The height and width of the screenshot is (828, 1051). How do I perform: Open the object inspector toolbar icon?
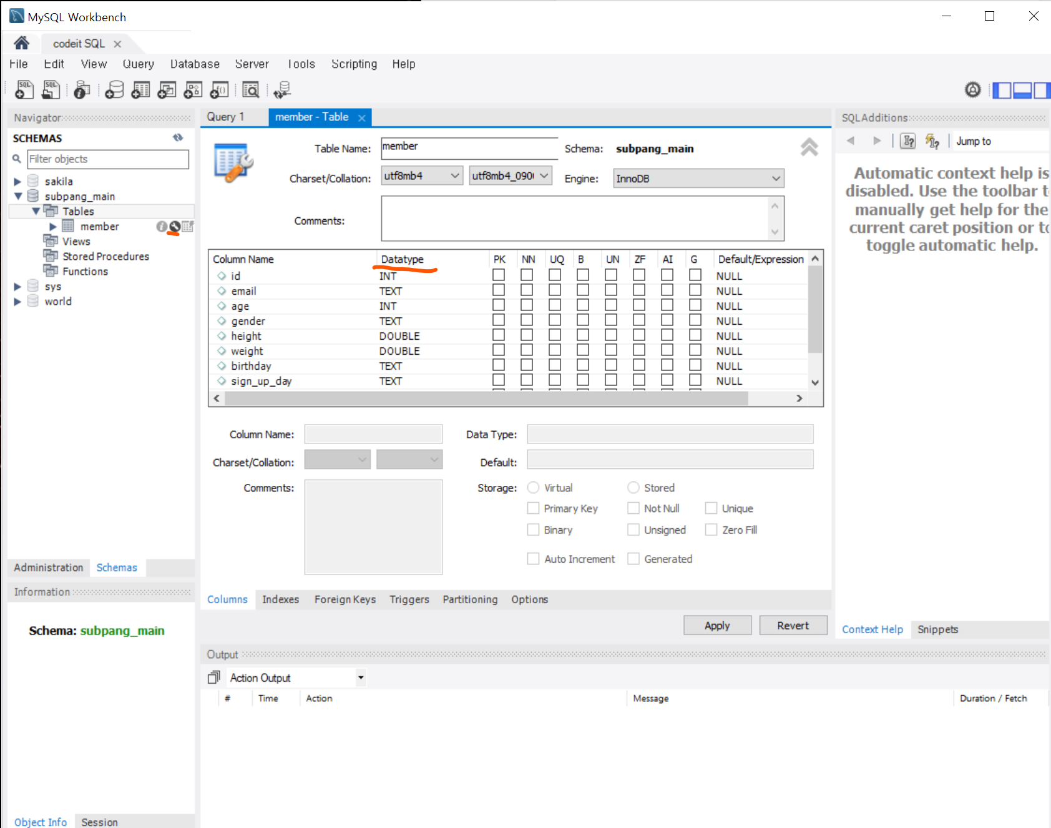coord(82,90)
